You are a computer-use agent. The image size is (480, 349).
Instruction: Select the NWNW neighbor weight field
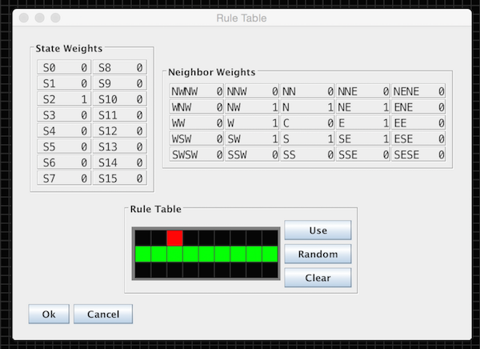197,91
